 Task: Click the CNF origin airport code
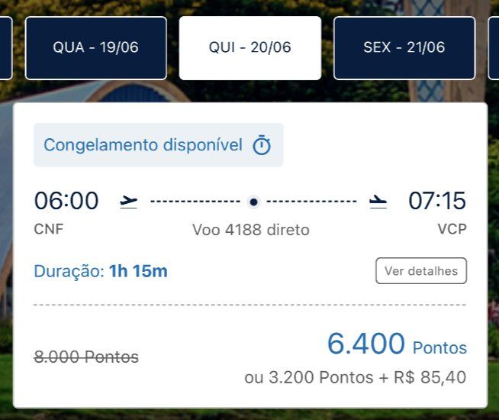click(x=49, y=229)
